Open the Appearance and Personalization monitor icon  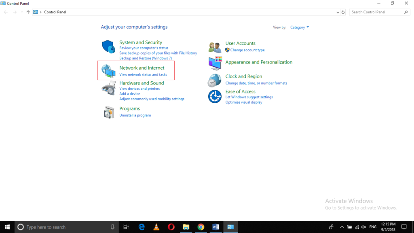(215, 64)
